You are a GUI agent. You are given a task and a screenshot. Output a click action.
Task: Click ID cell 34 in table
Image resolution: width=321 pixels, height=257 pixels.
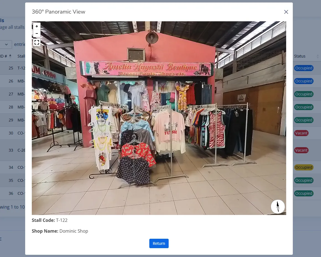pyautogui.click(x=11, y=167)
